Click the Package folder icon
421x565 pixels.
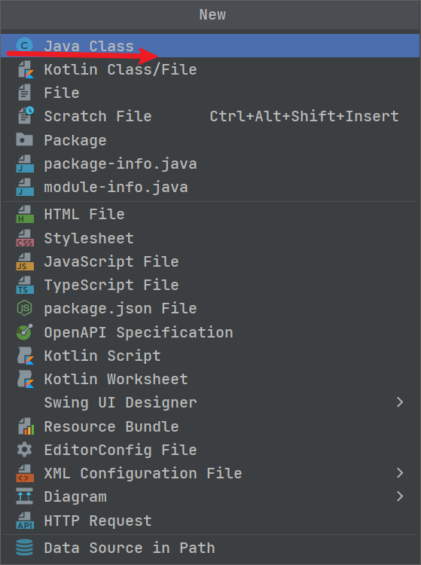(25, 140)
